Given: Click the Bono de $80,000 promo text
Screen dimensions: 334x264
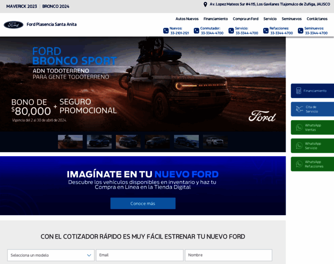Looking at the screenshot, I should tap(31, 107).
